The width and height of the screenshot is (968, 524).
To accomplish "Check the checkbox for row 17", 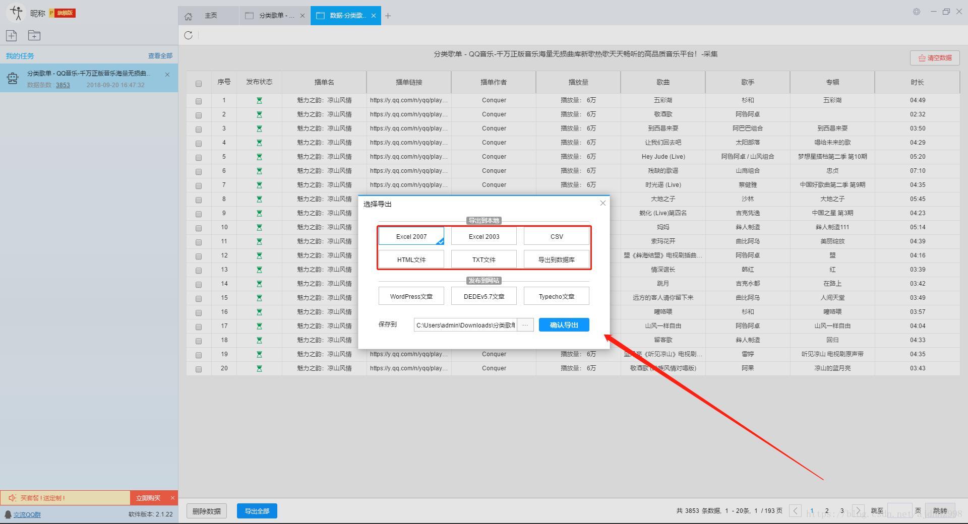I will point(198,327).
